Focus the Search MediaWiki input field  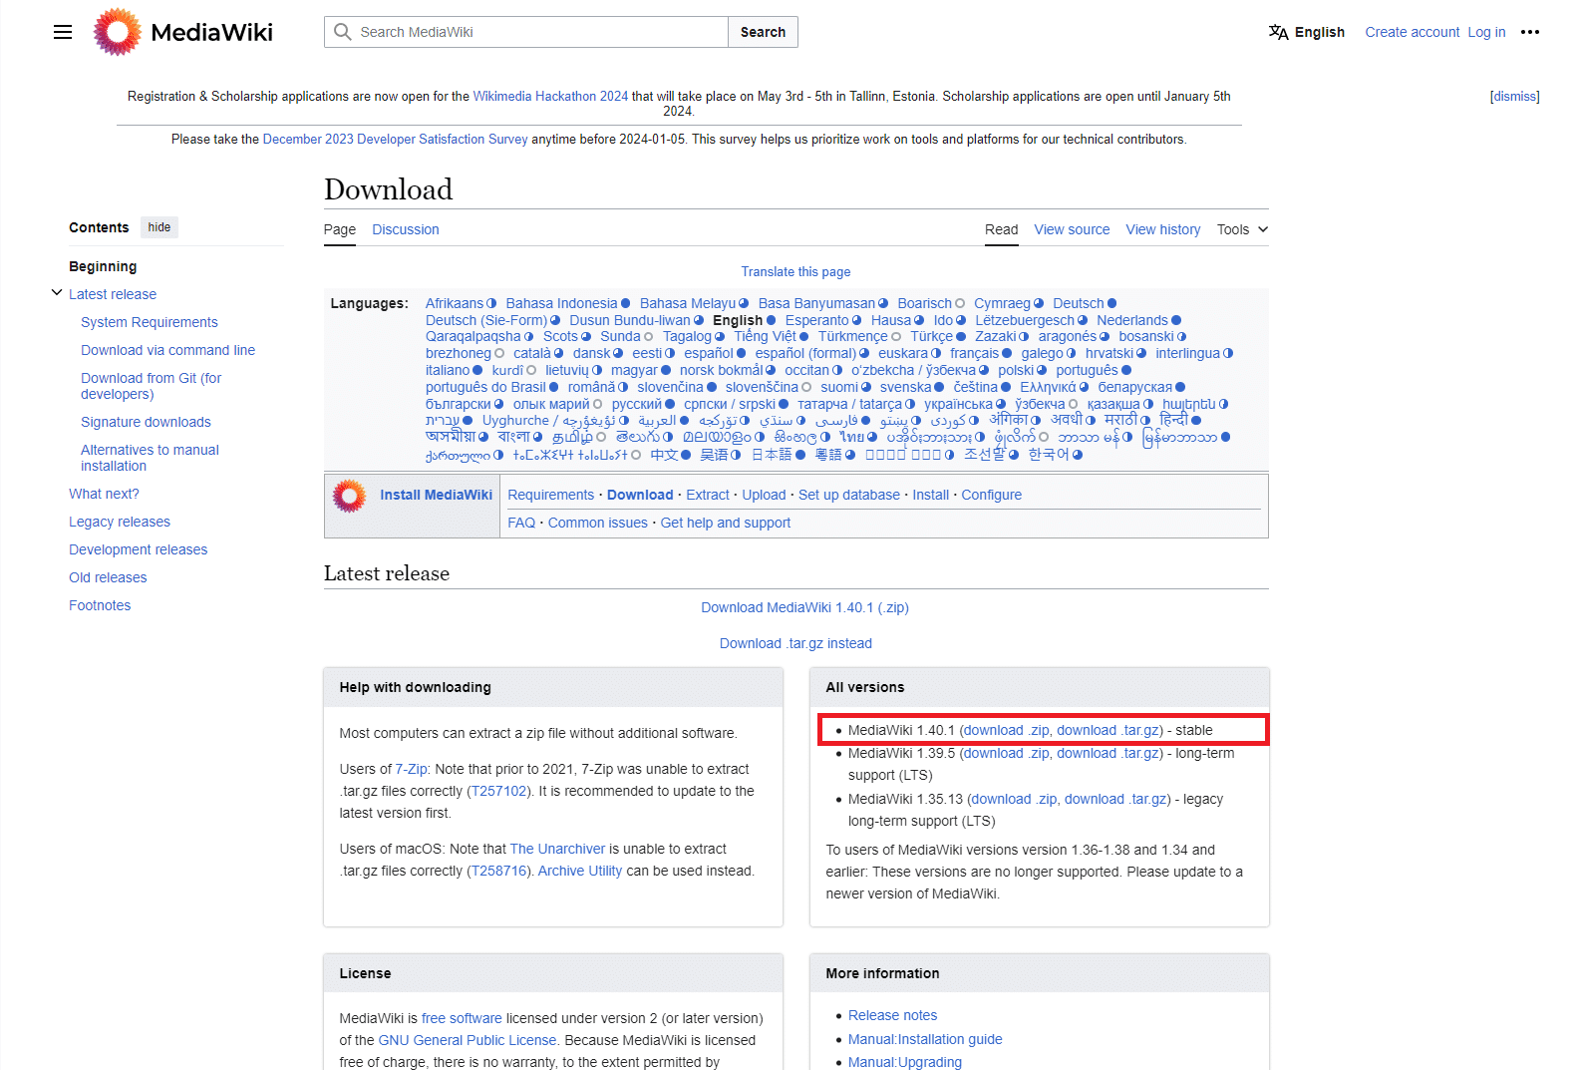[x=526, y=32]
